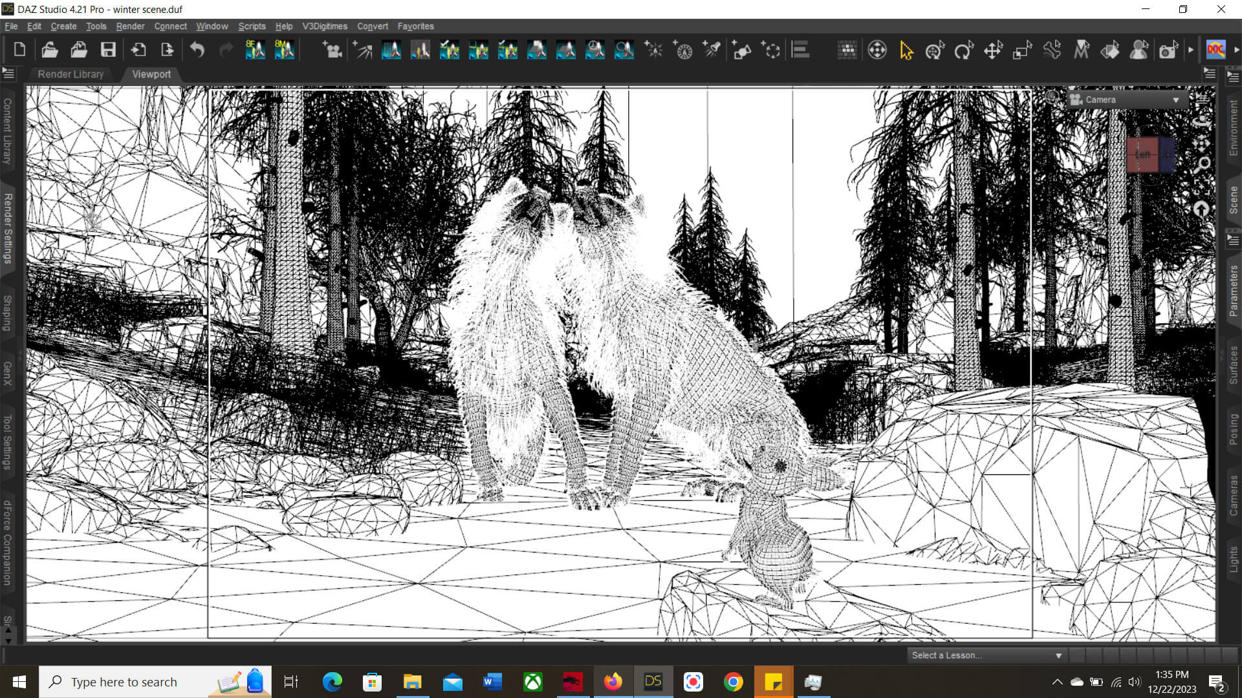The height and width of the screenshot is (698, 1242).
Task: Switch to the Render Library tab
Action: pos(71,74)
